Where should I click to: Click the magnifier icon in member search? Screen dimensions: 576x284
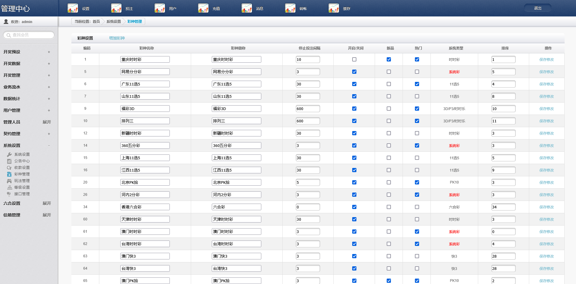coord(9,35)
